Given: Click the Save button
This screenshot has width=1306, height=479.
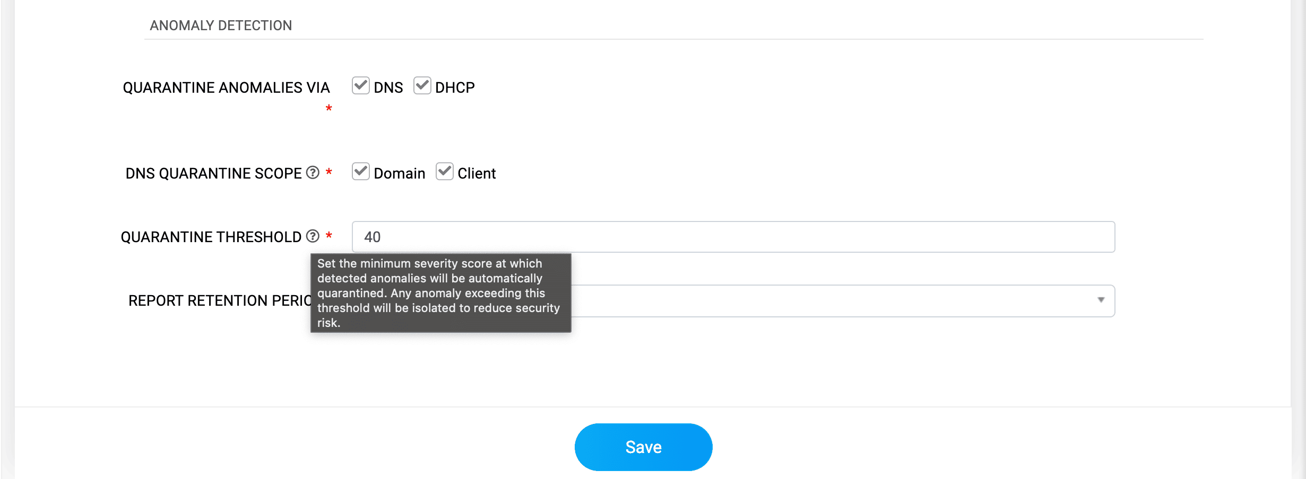Looking at the screenshot, I should coord(643,447).
